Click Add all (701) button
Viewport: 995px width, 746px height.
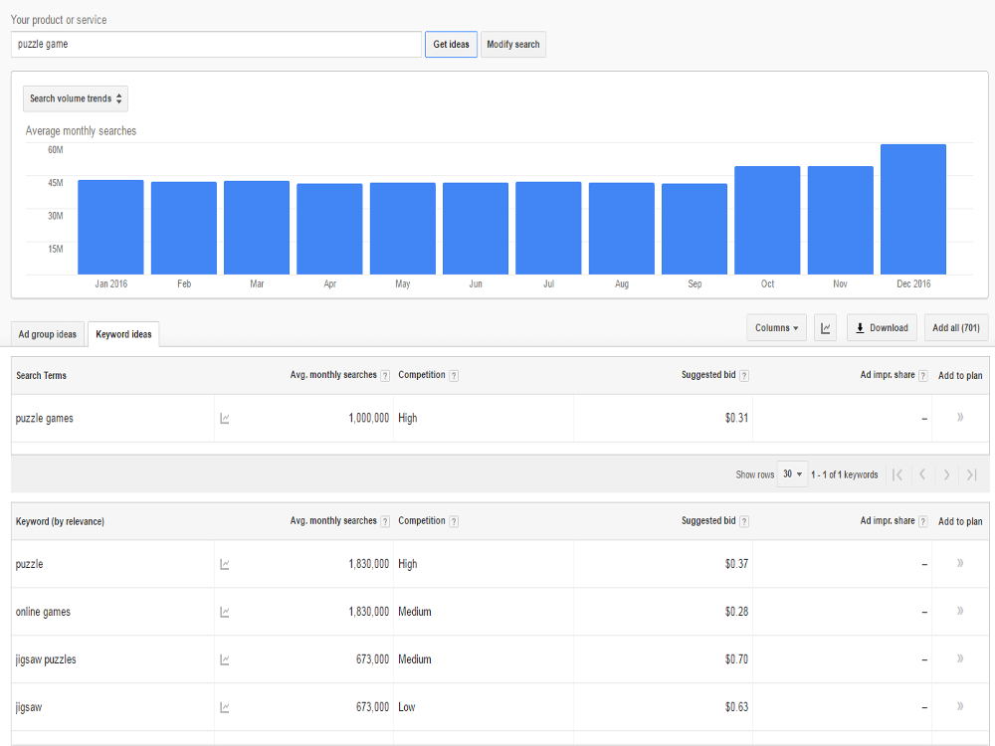coord(956,328)
